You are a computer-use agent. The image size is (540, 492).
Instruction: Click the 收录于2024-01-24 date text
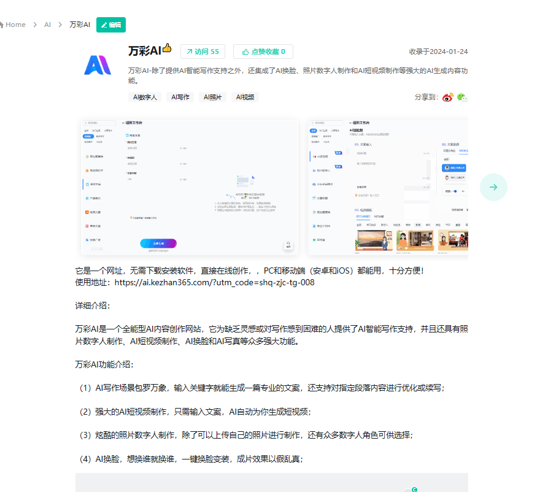click(438, 52)
